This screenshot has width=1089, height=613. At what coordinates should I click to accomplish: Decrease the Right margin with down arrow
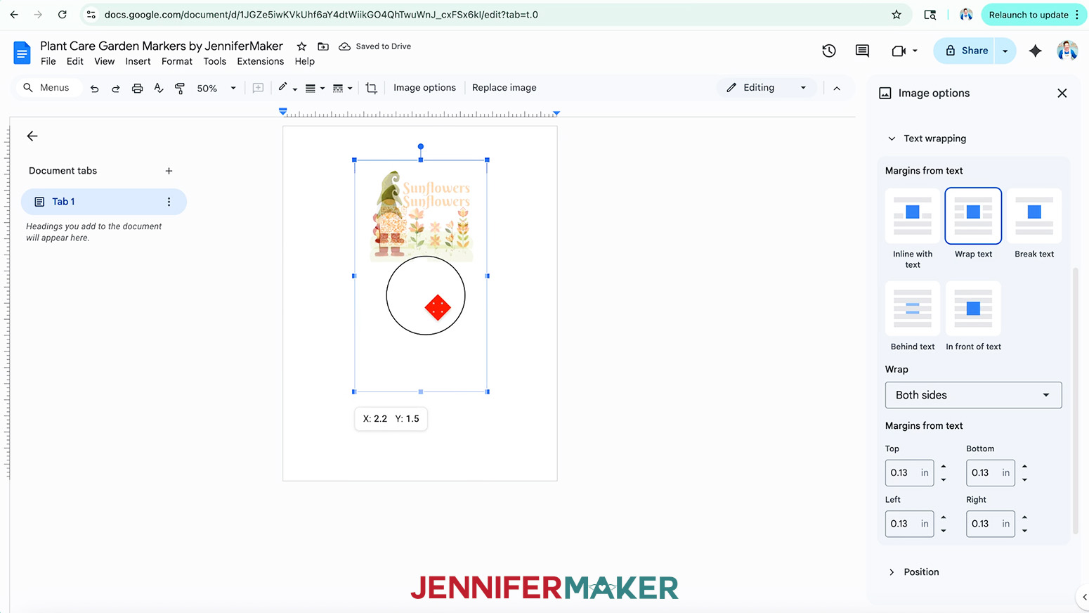point(1024,531)
